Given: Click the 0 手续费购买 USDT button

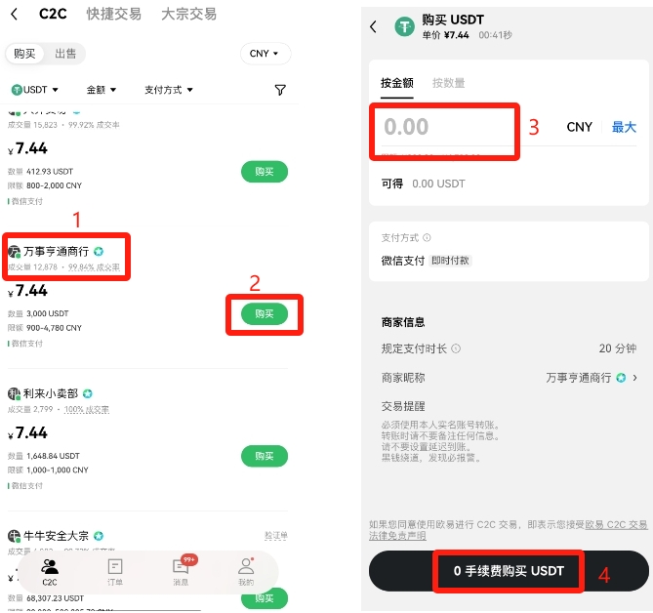Looking at the screenshot, I should [x=509, y=571].
